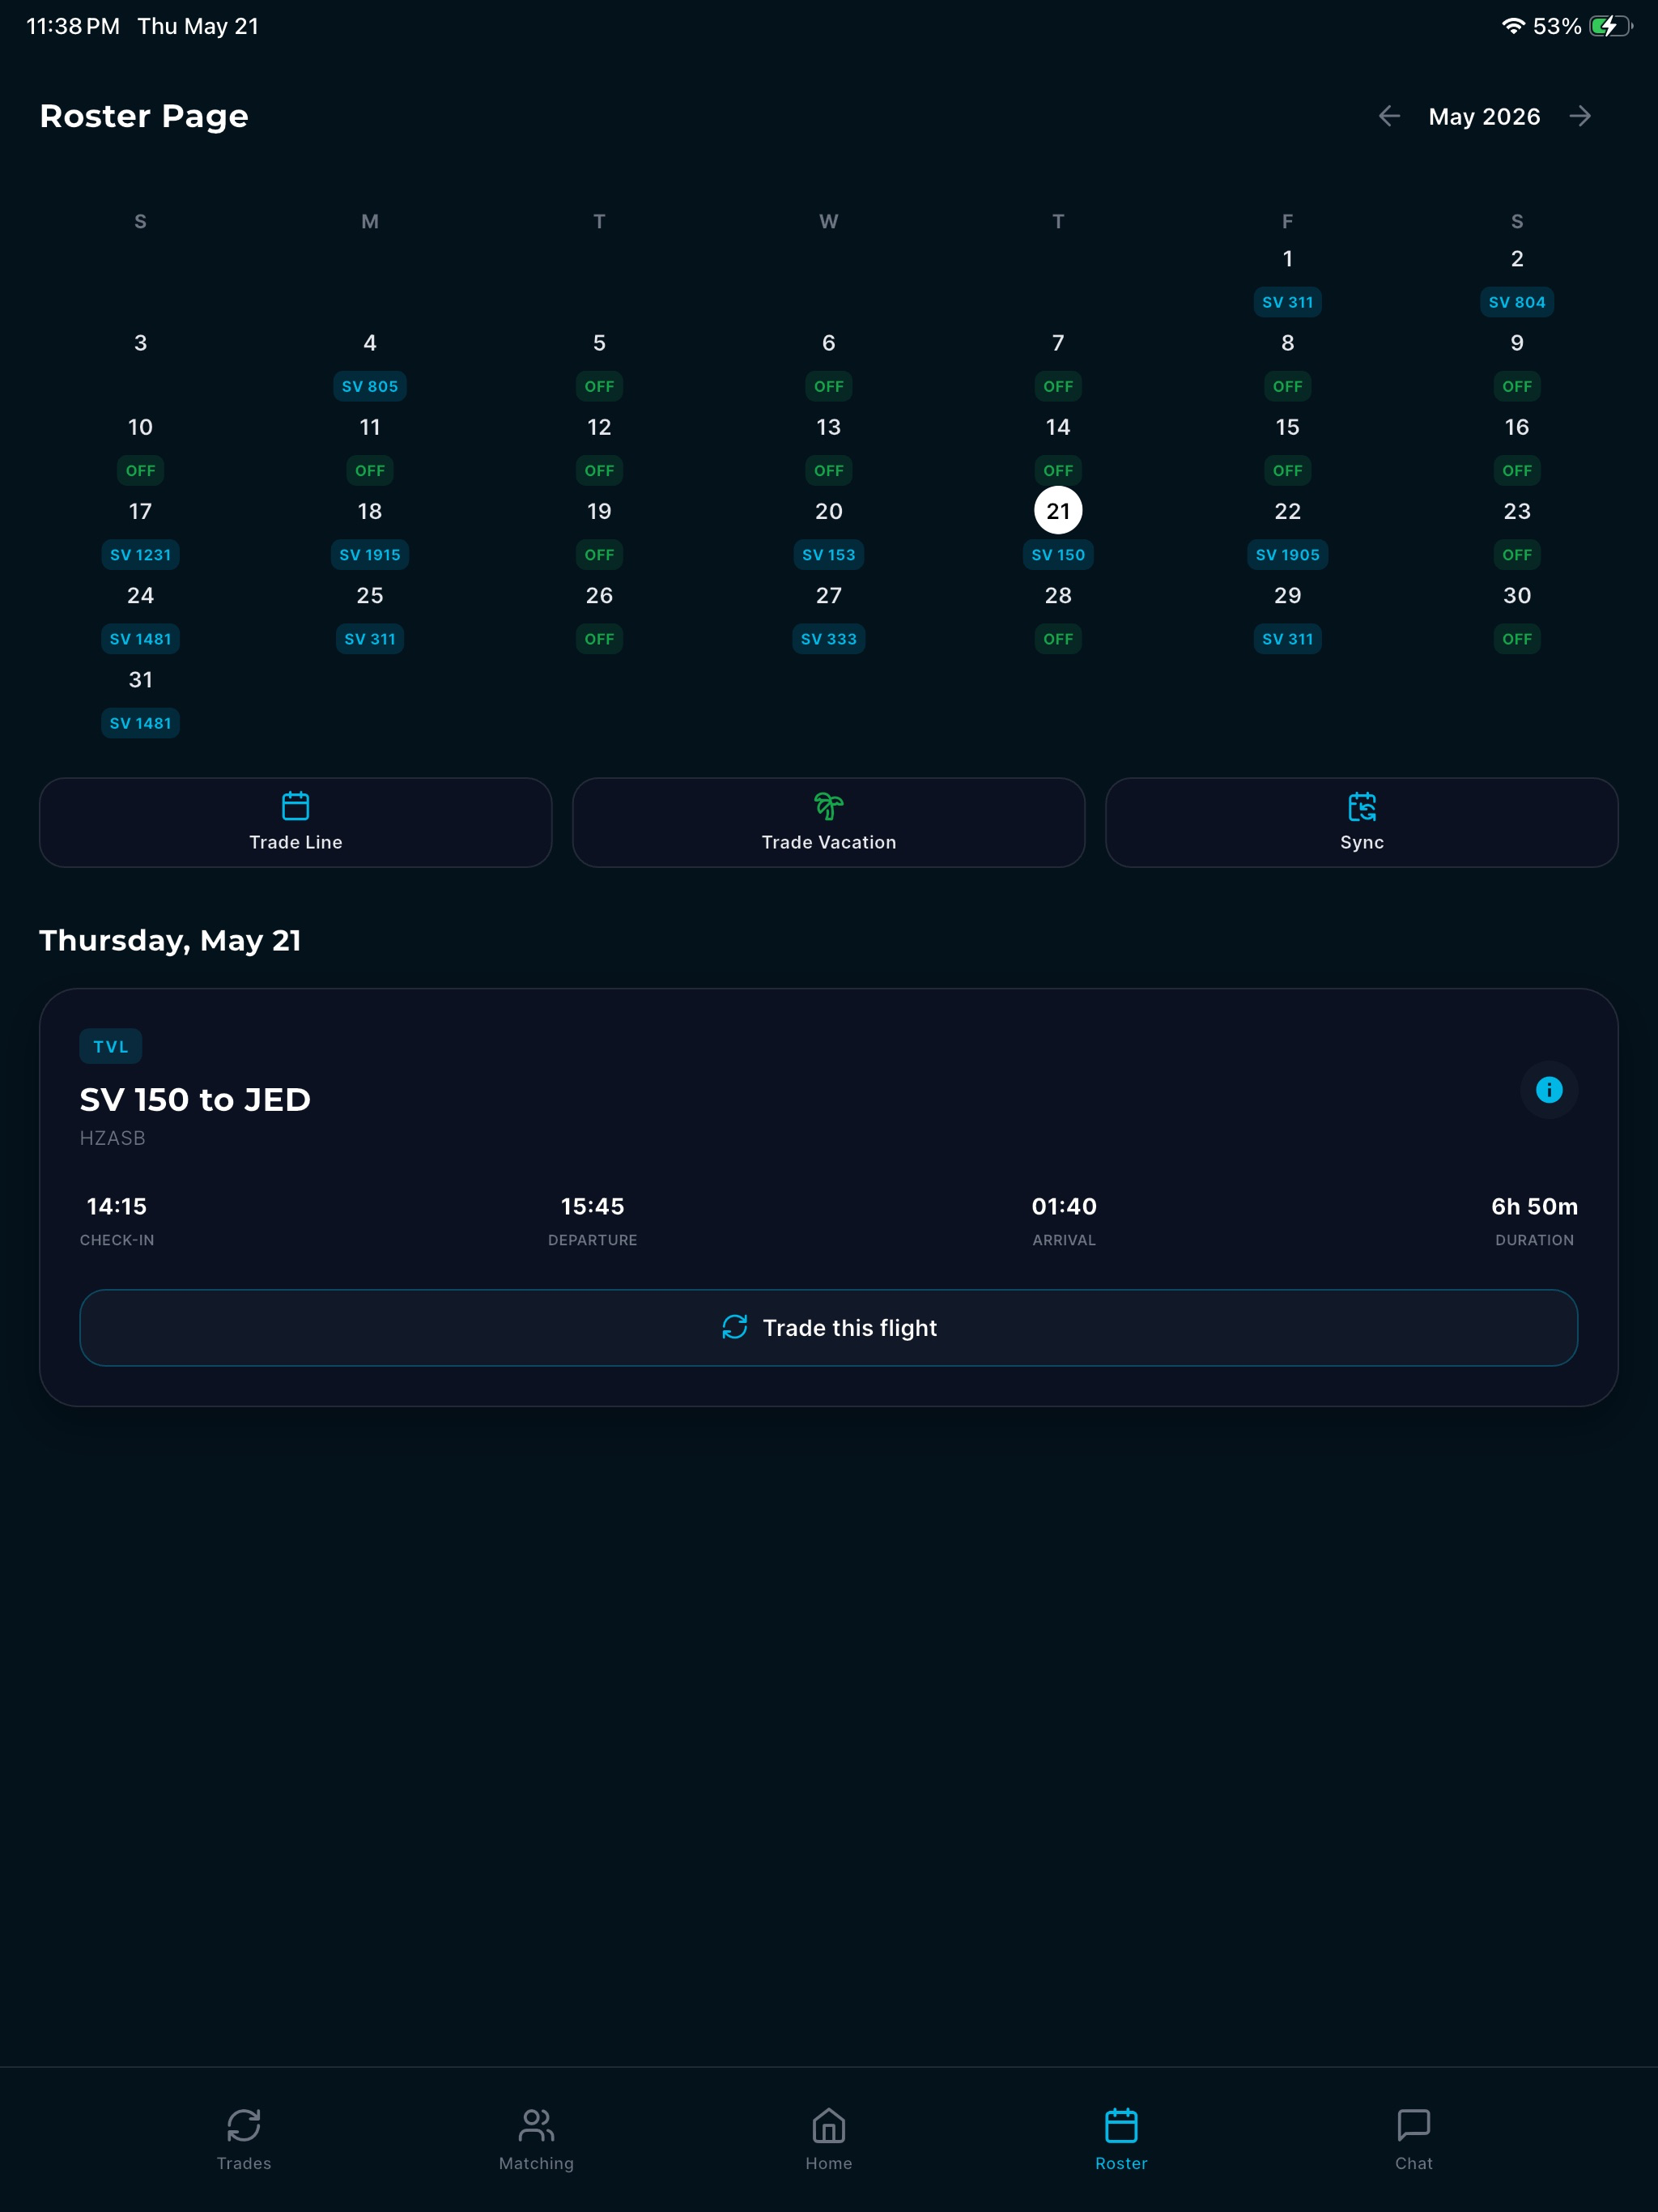Viewport: 1658px width, 2212px height.
Task: Tap SV 311 badge under May 25
Action: coord(370,638)
